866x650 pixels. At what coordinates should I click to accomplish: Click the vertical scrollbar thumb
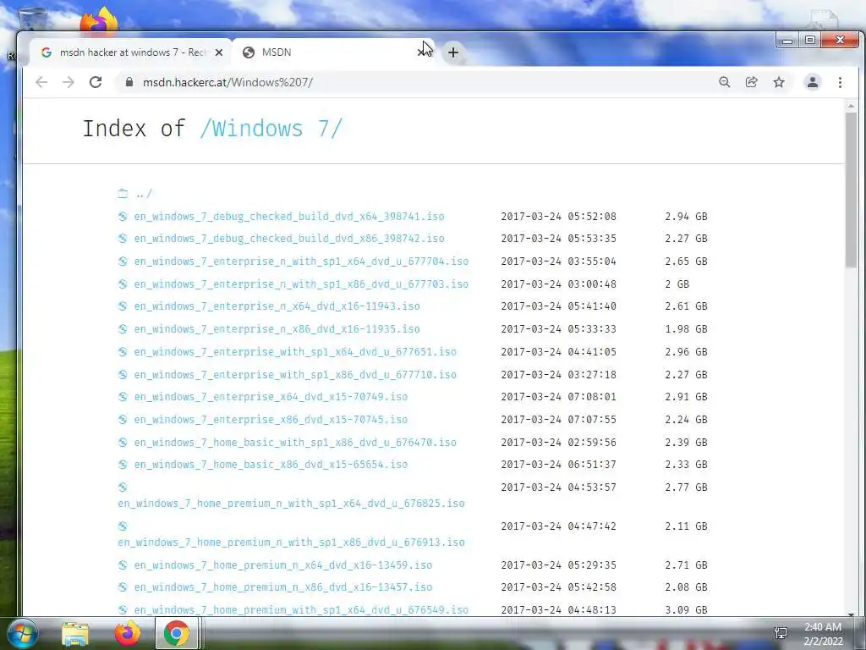tap(851, 190)
